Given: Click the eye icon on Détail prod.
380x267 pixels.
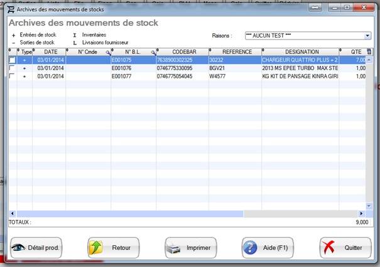Looking at the screenshot, I should (20, 248).
